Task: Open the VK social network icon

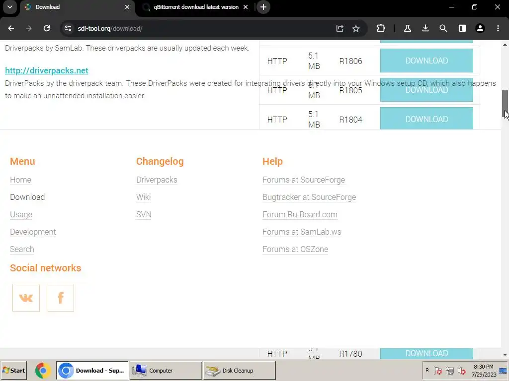Action: (x=26, y=298)
